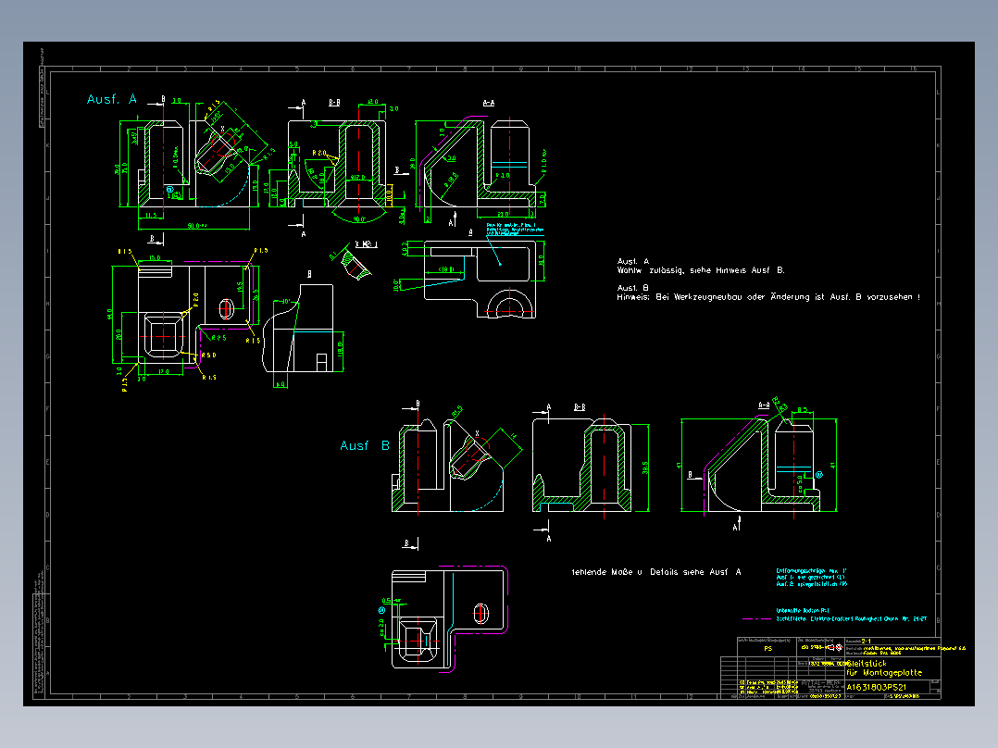Image resolution: width=998 pixels, height=748 pixels.
Task: Click 'A-A' section label in Ausf B views
Action: coord(765,405)
